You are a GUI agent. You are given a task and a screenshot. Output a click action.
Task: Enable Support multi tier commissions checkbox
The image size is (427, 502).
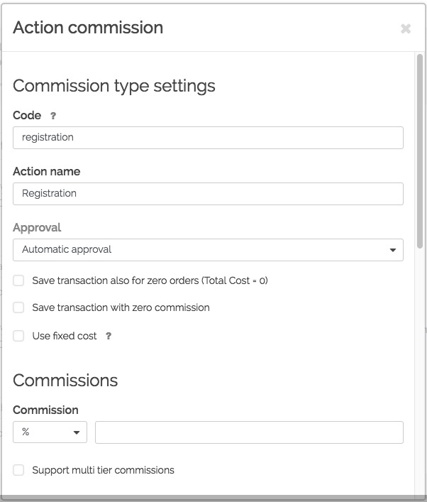[18, 470]
